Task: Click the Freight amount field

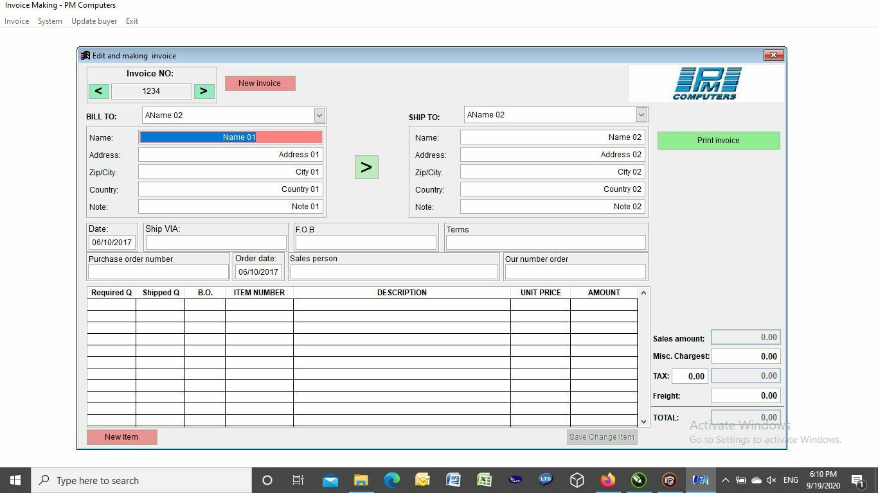Action: pos(746,395)
